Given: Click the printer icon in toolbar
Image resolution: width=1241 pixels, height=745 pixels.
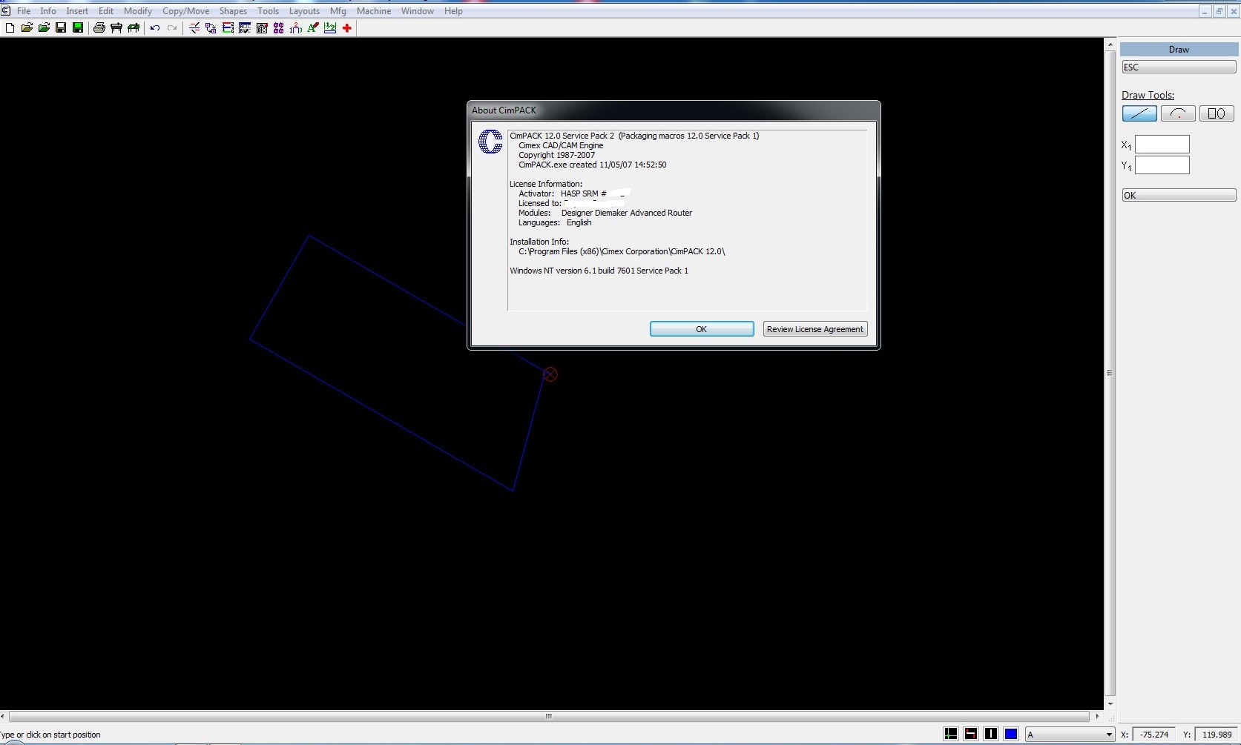Looking at the screenshot, I should coord(99,27).
